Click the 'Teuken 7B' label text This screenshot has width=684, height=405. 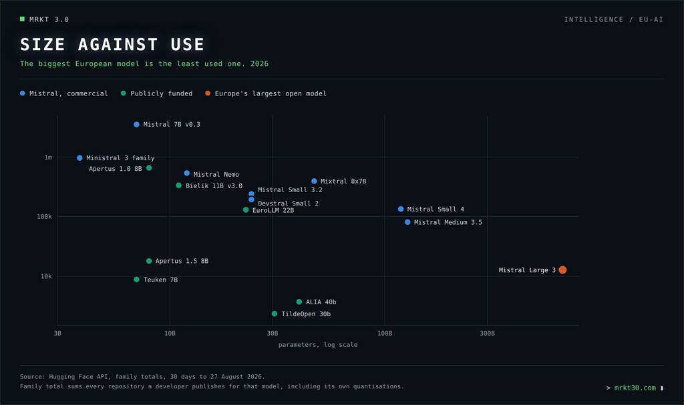(x=160, y=280)
